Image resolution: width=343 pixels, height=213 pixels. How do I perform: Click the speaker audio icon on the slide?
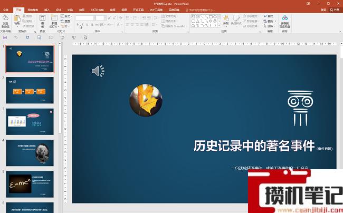pos(98,71)
